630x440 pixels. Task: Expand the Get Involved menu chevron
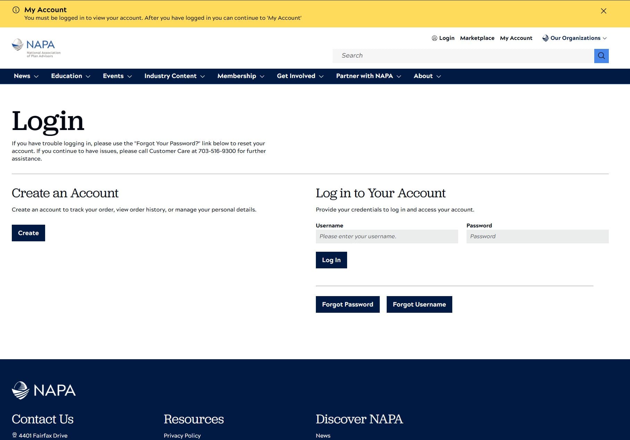point(321,76)
